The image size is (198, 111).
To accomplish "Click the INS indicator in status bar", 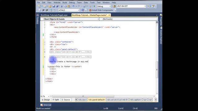I will click(156, 108).
